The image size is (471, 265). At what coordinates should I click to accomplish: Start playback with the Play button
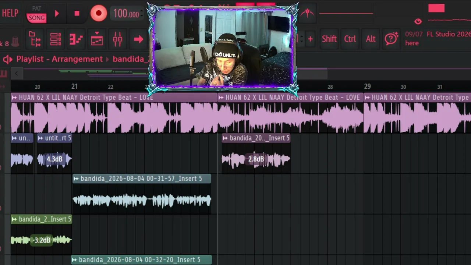[57, 14]
